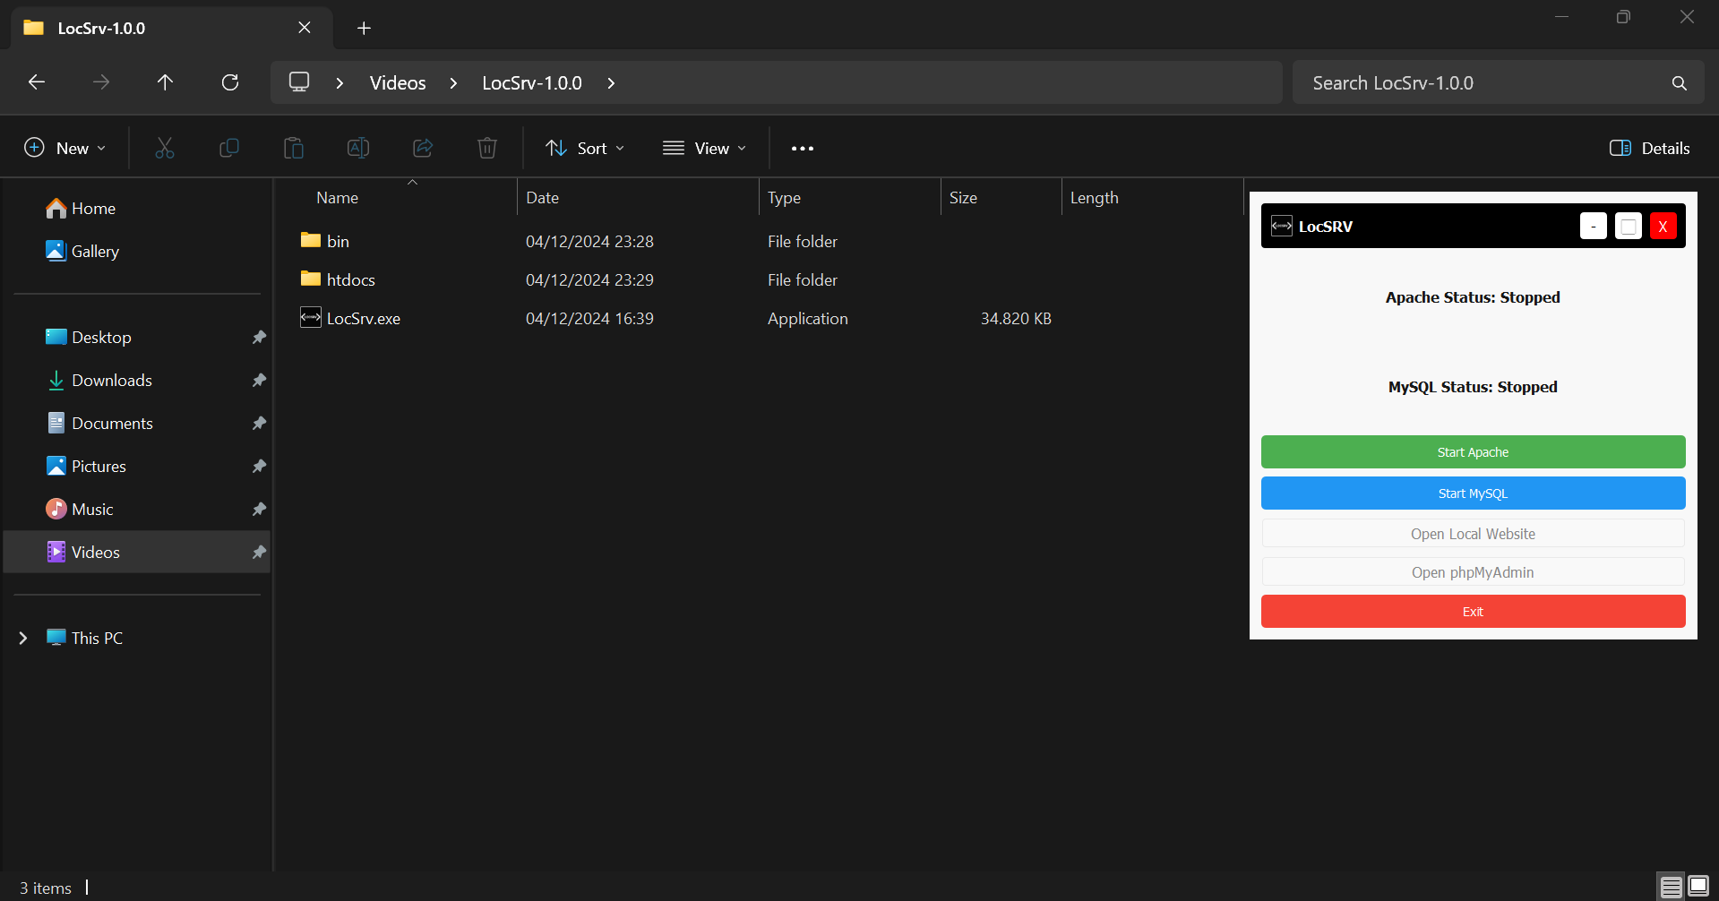Image resolution: width=1719 pixels, height=901 pixels.
Task: Click LocSrv-1.0.0 in the address breadcrumb
Action: coord(532,83)
